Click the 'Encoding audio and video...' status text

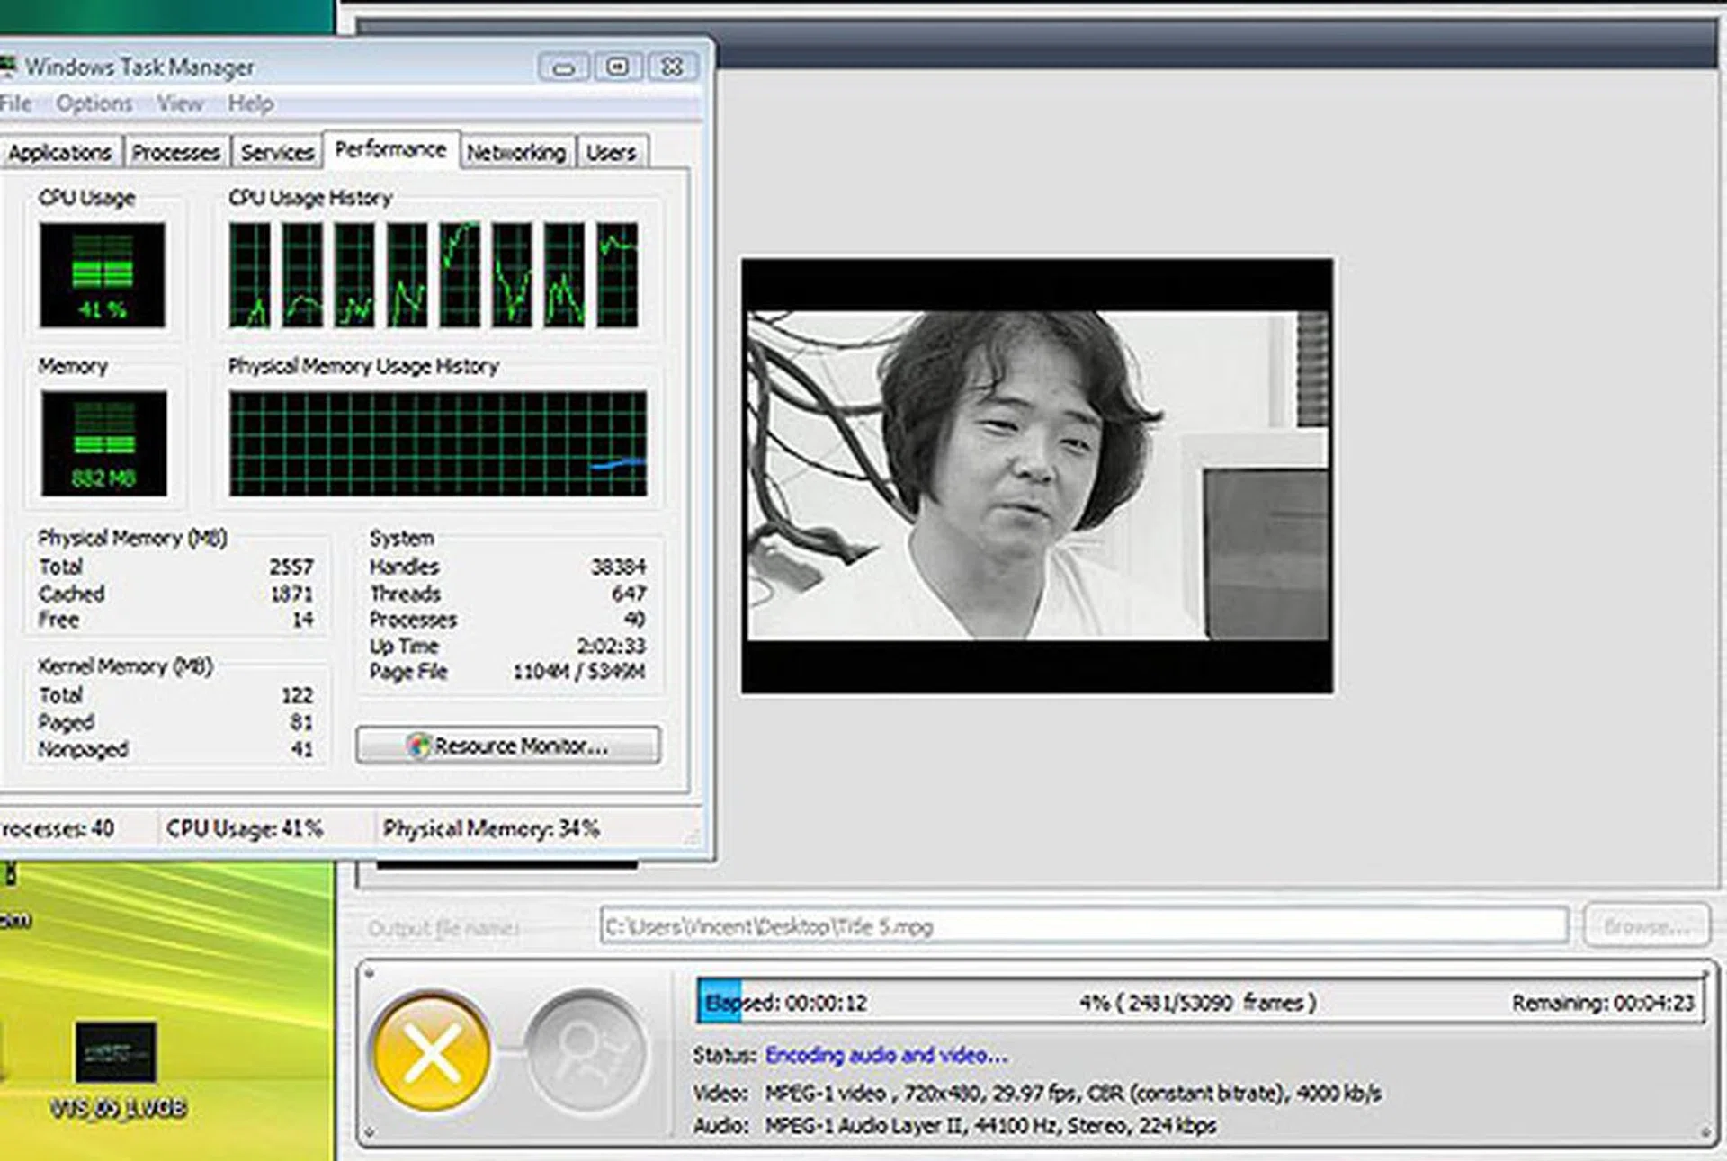(886, 1055)
